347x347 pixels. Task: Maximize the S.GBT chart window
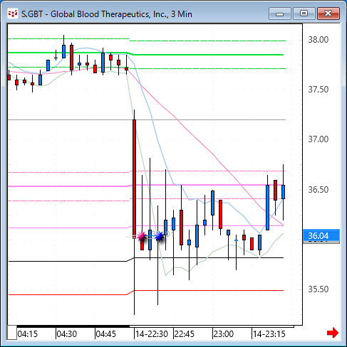304,14
